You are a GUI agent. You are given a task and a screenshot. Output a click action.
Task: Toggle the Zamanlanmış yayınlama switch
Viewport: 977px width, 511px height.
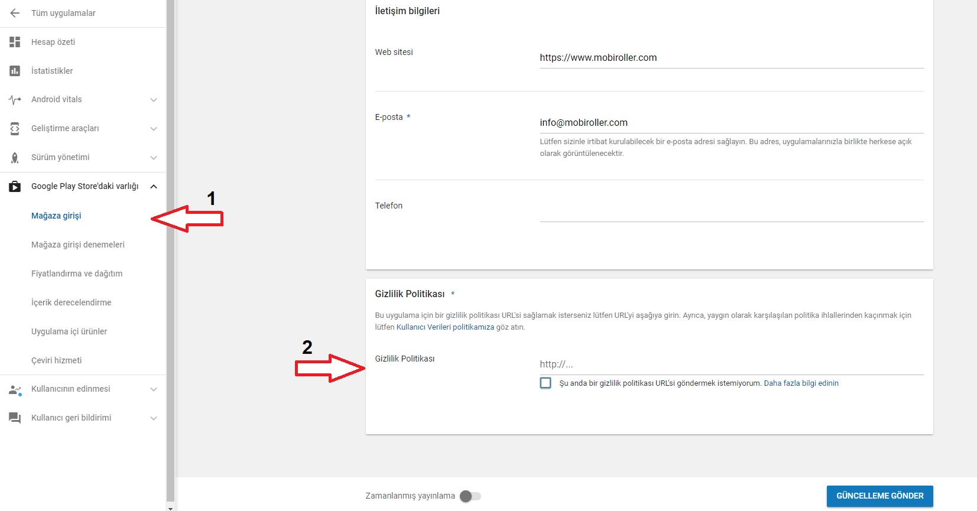coord(470,496)
